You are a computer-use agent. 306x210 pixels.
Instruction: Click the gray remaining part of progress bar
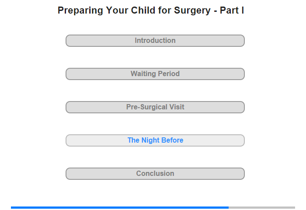click(x=262, y=207)
